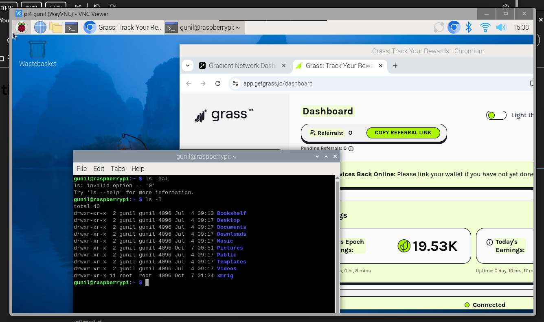Toggle the Light theme switch
Screen dimensions: 544x322
click(x=496, y=115)
